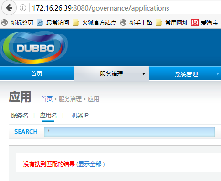221x181 pixels.
Task: Open the 系统管理 menu tab
Action: tap(187, 74)
